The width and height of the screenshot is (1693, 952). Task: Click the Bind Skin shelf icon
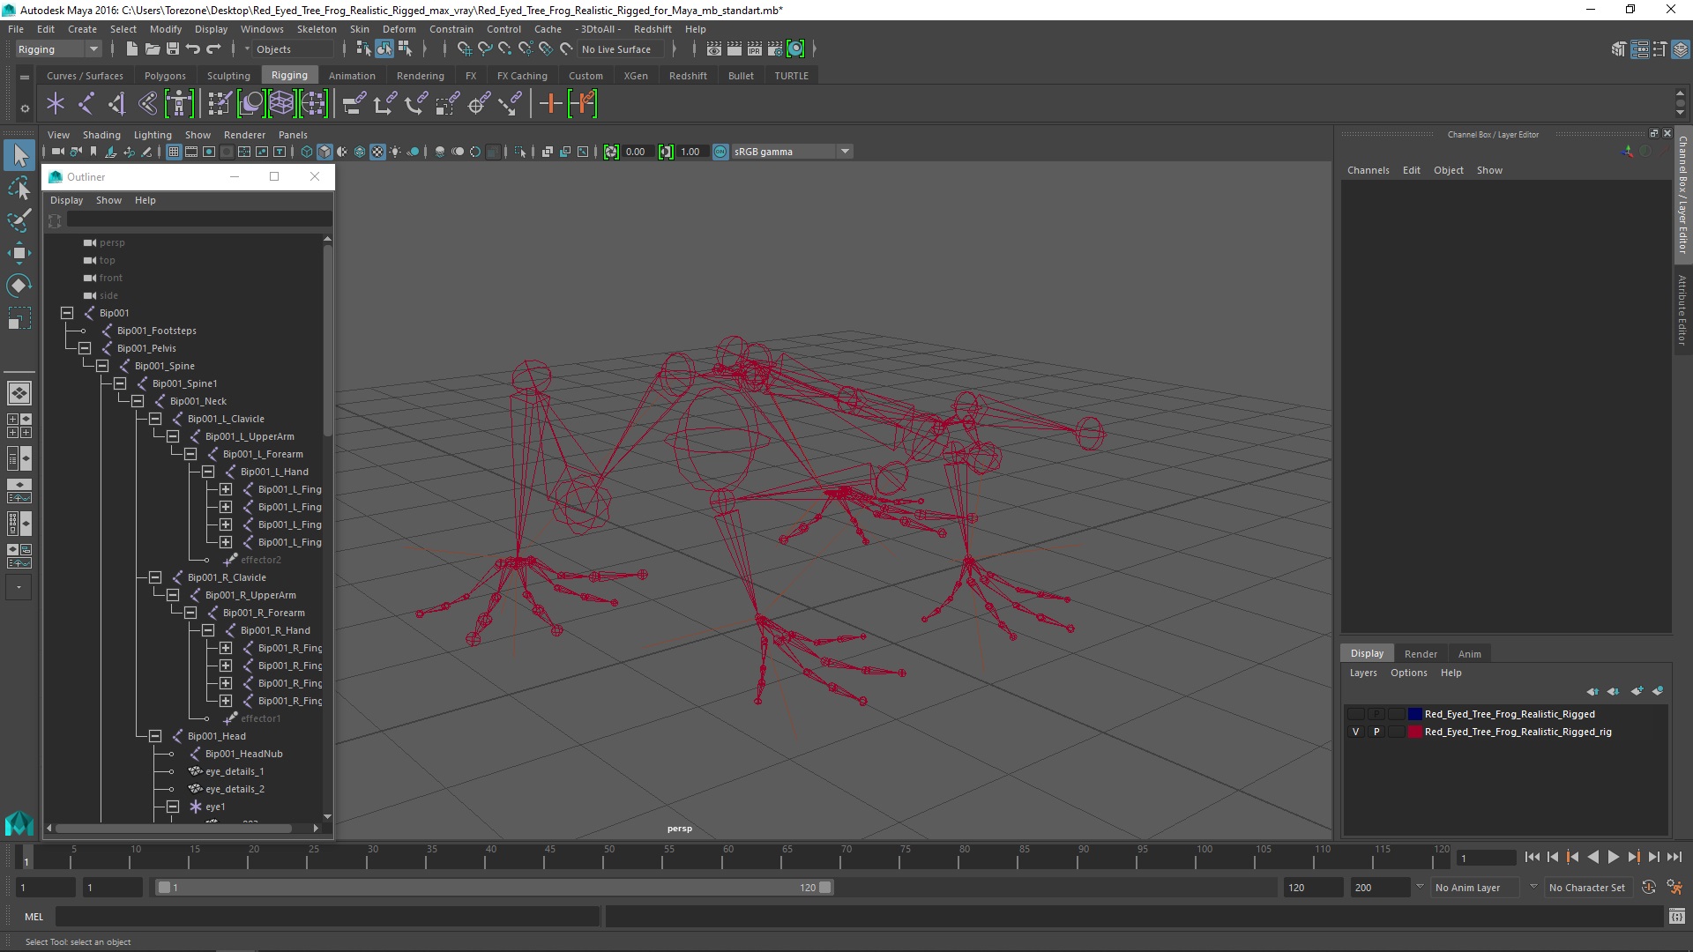tap(148, 104)
